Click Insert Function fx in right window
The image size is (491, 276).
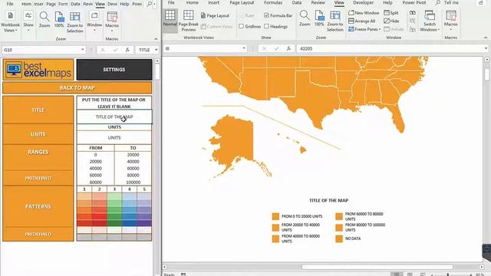[x=288, y=48]
